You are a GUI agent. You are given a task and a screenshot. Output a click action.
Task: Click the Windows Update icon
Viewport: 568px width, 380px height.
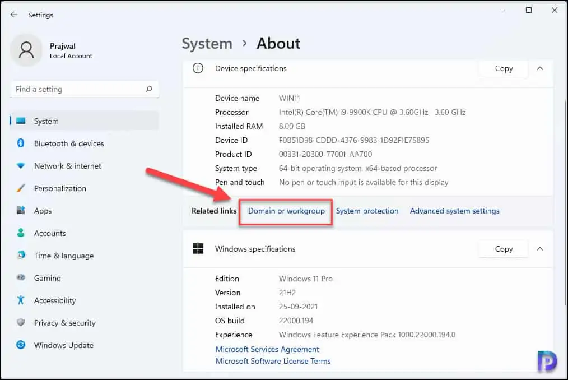(x=21, y=345)
